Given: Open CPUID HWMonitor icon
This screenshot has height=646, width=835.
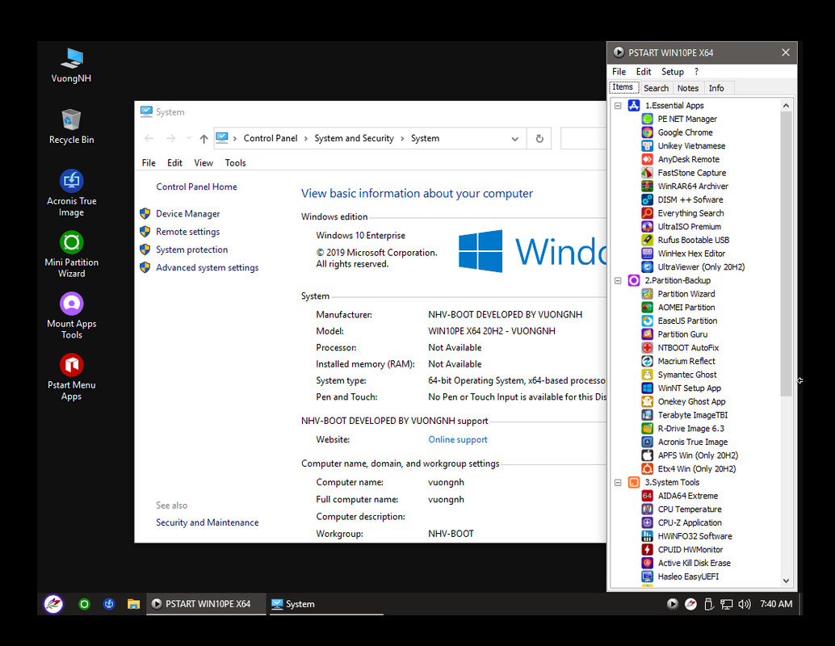Looking at the screenshot, I should [x=647, y=550].
